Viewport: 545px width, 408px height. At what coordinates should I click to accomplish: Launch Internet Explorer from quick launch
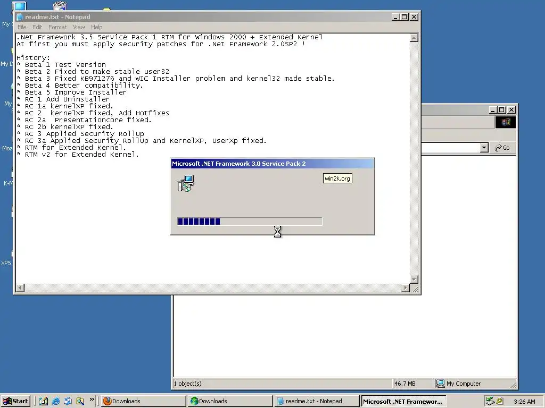tap(55, 401)
